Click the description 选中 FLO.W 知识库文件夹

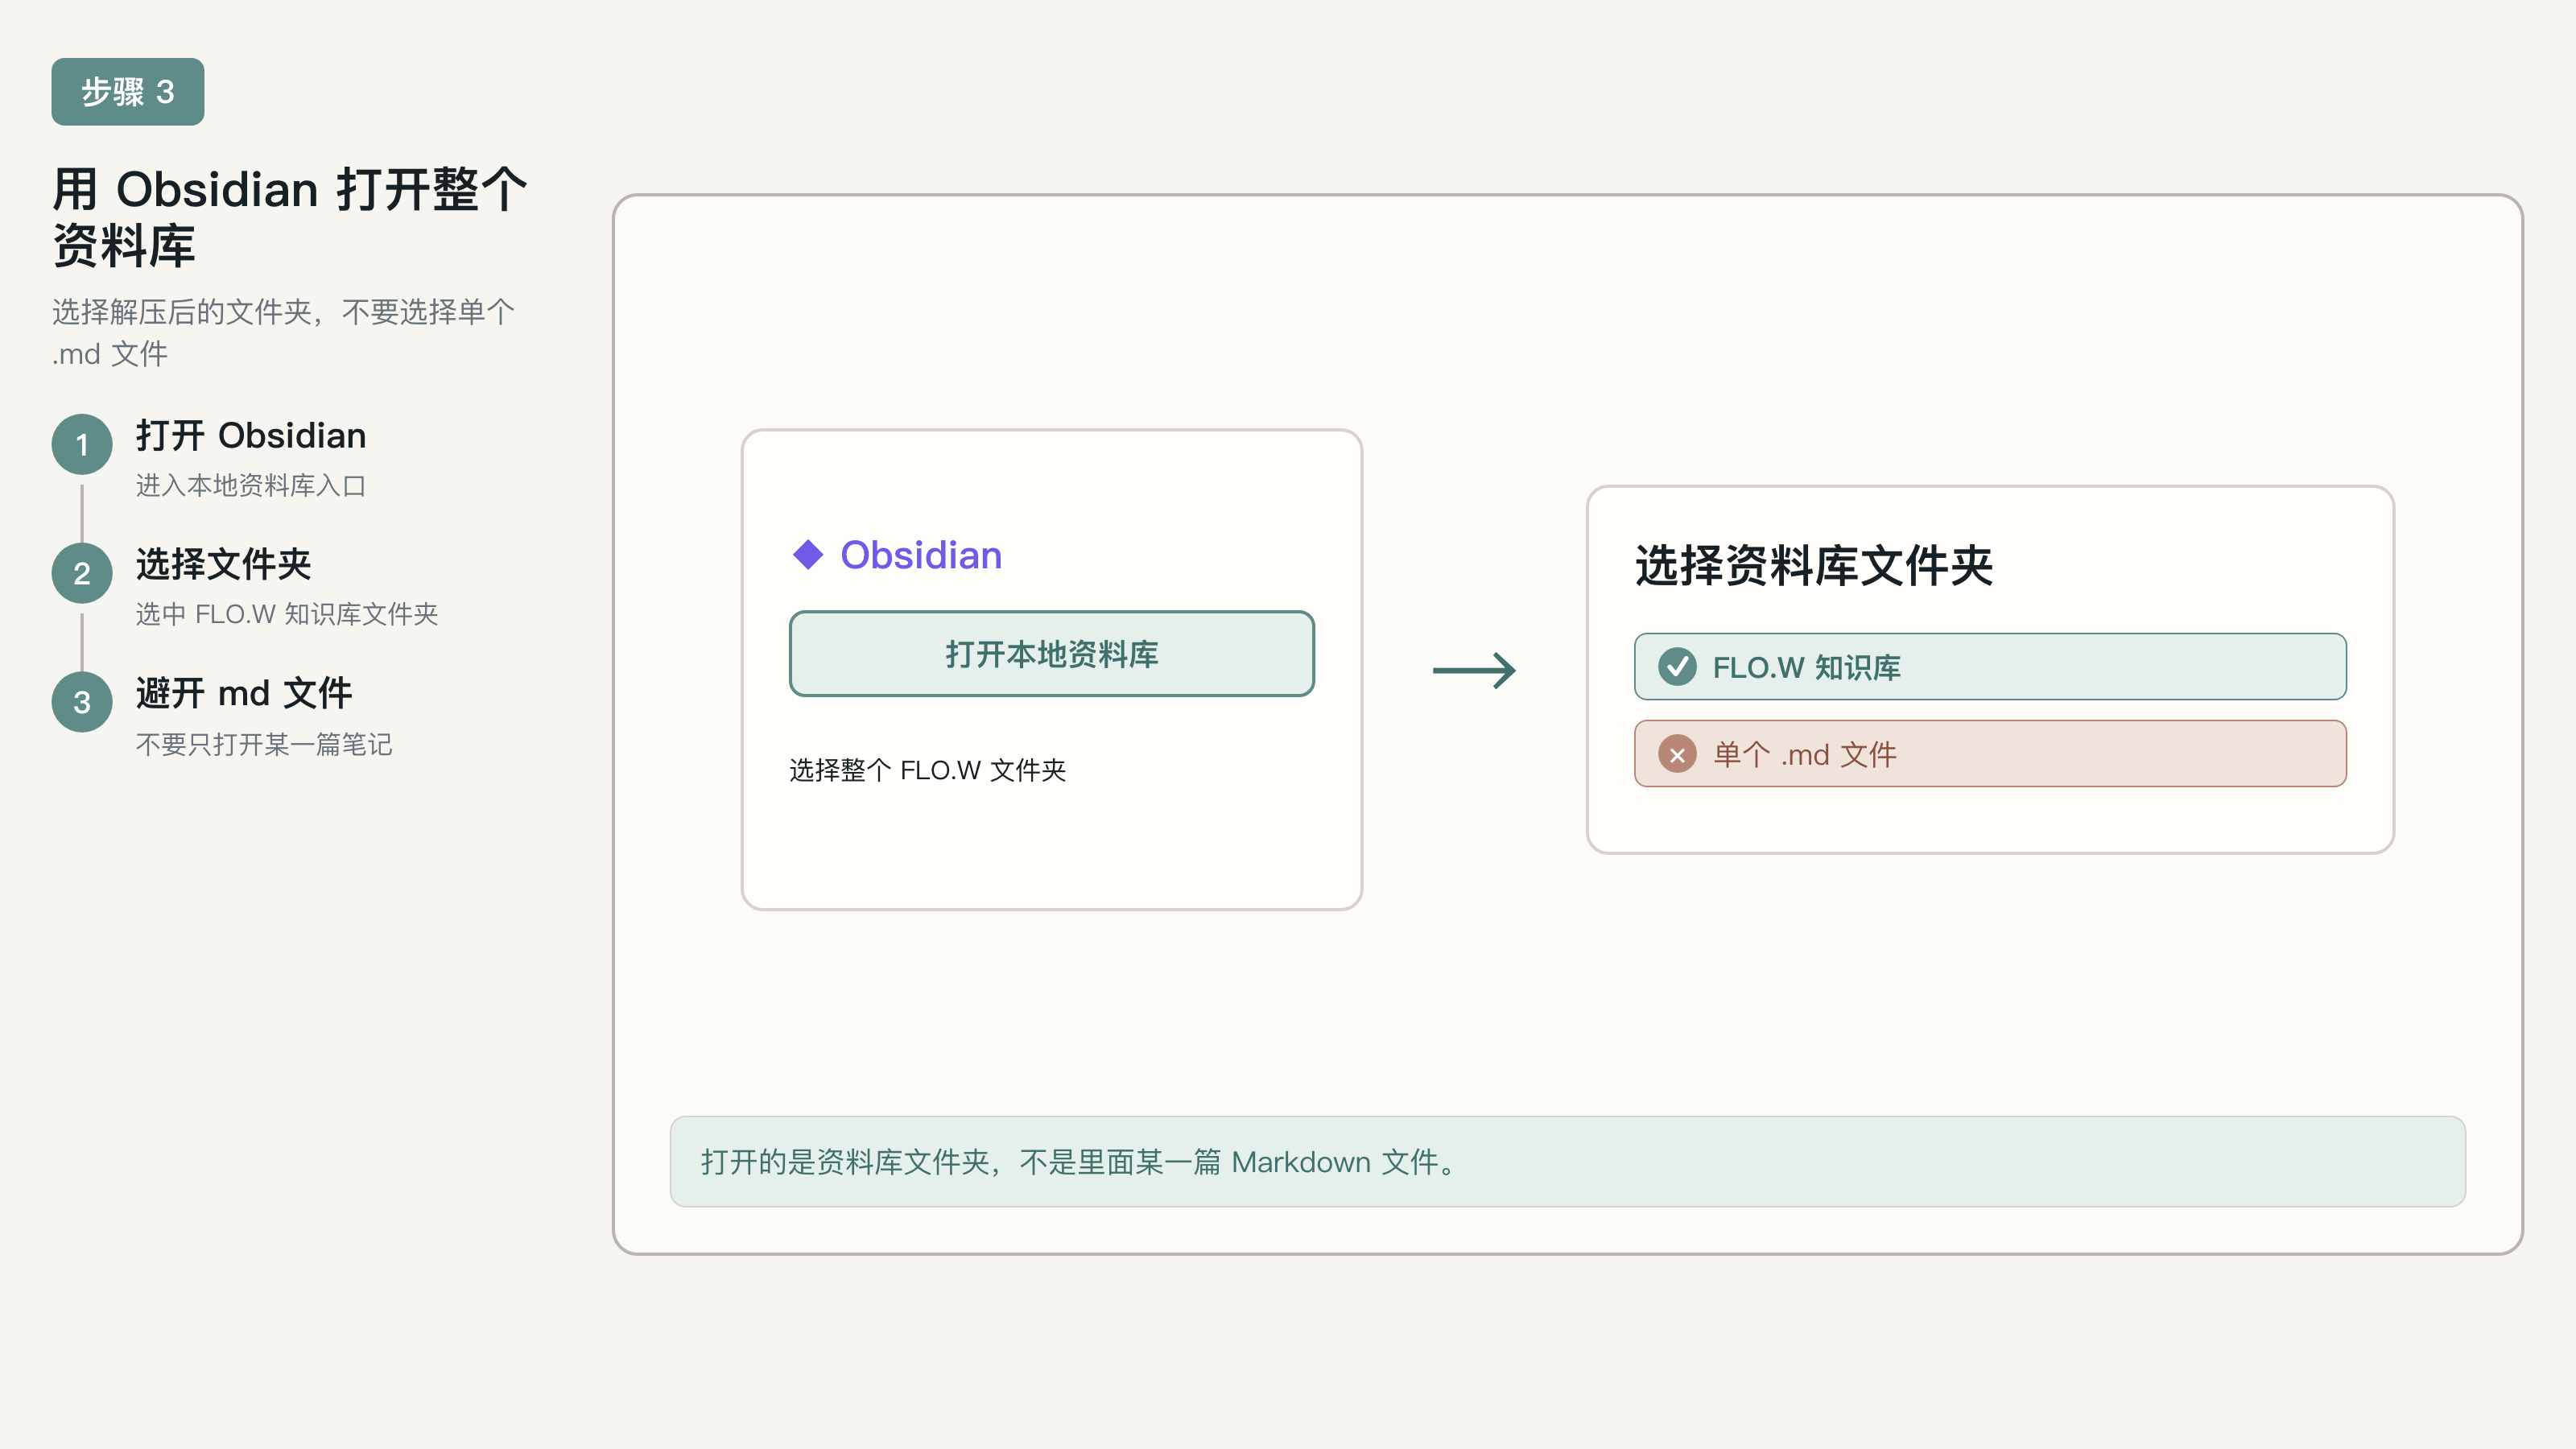coord(287,614)
